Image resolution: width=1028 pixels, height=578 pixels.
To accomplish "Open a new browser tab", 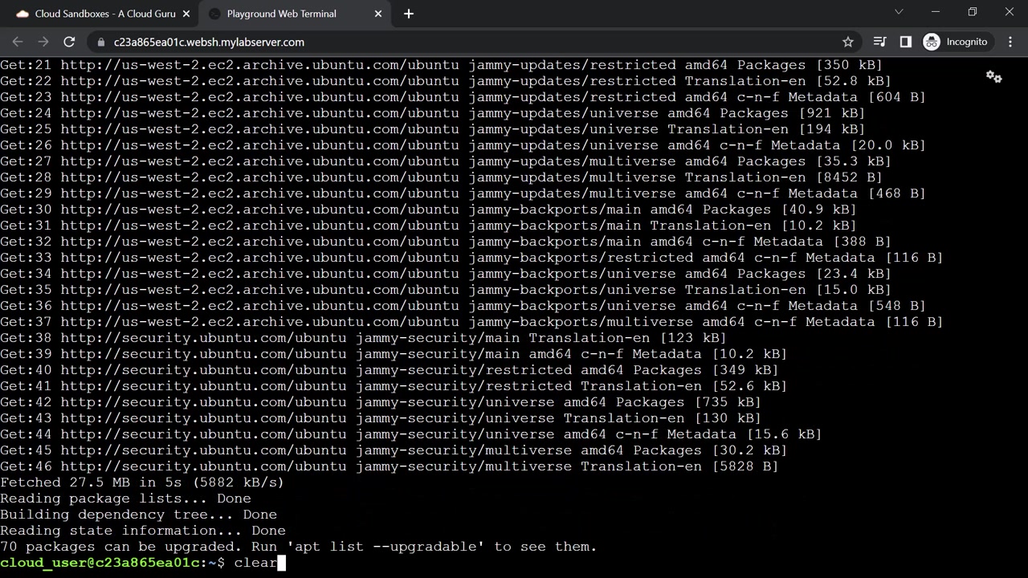I will (x=409, y=14).
